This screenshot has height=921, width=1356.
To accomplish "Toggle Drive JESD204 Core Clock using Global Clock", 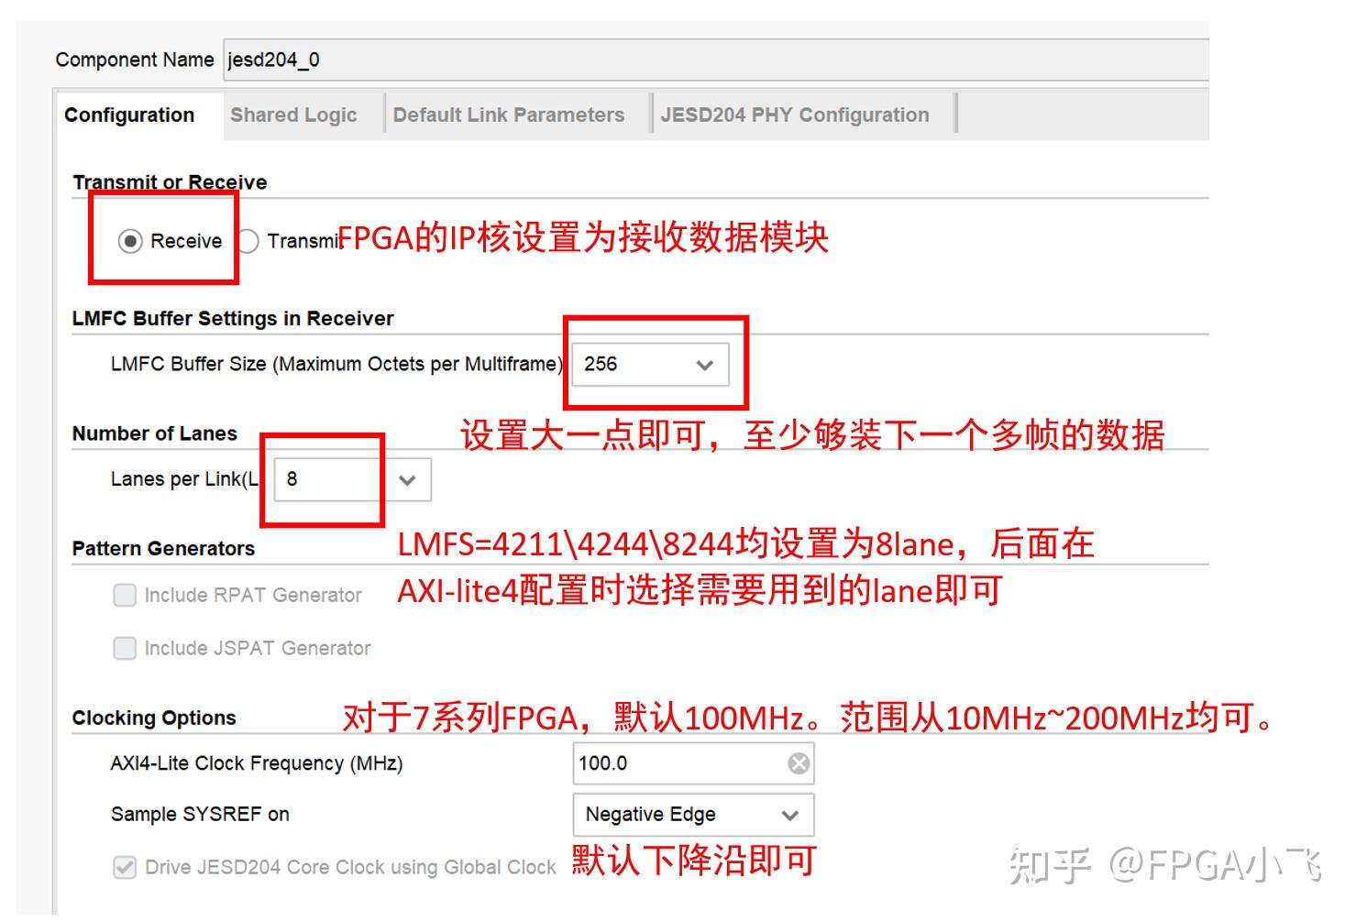I will pyautogui.click(x=125, y=868).
